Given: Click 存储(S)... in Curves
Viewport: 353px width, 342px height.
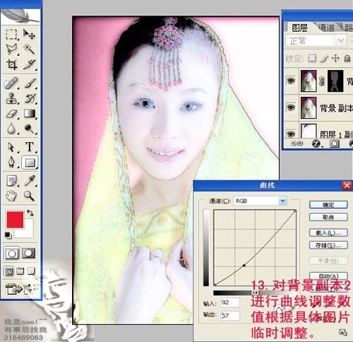Looking at the screenshot, I should point(328,245).
